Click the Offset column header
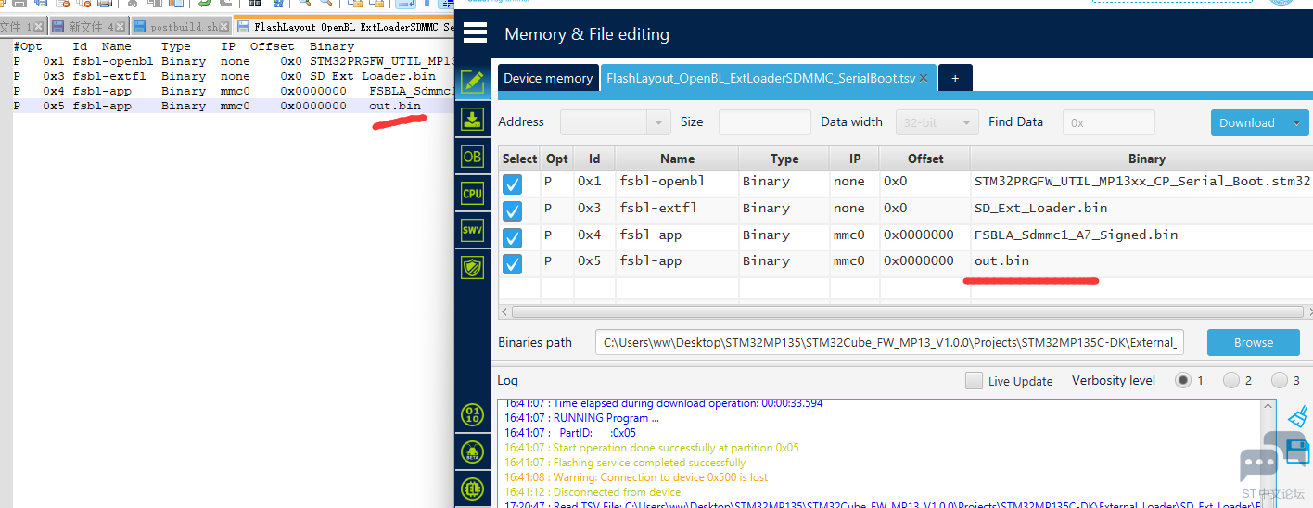 click(x=925, y=159)
